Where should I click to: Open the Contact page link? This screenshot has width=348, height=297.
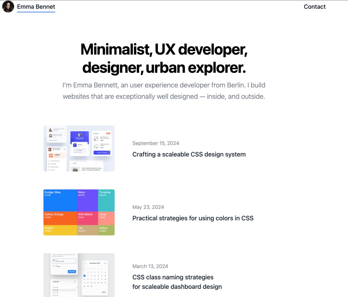314,7
